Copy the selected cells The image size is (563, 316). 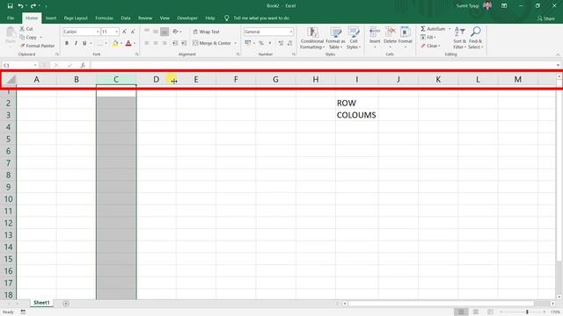[x=28, y=37]
